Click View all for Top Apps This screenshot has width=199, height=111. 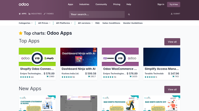tap(172, 42)
